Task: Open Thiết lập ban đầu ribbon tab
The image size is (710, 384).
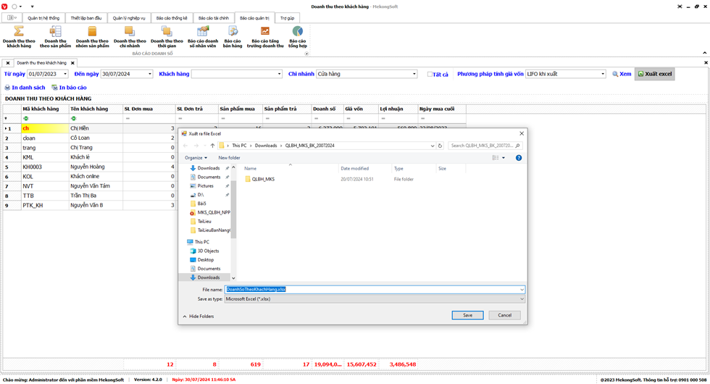Action: click(x=86, y=18)
